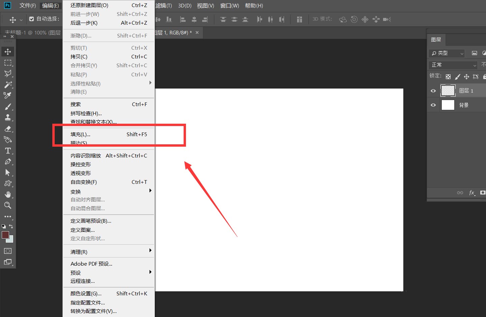The width and height of the screenshot is (486, 317).
Task: Select the 图层 1 layer thumbnail
Action: point(448,91)
